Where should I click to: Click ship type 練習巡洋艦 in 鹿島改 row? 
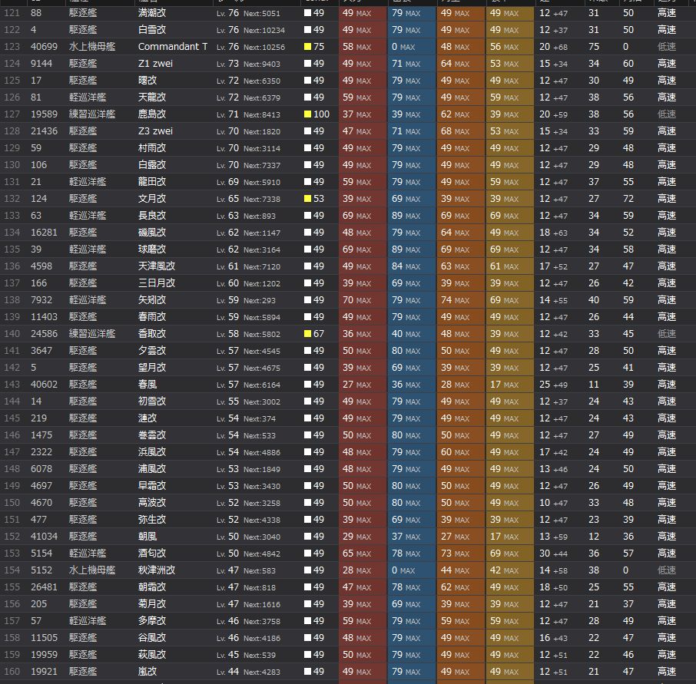tap(92, 114)
